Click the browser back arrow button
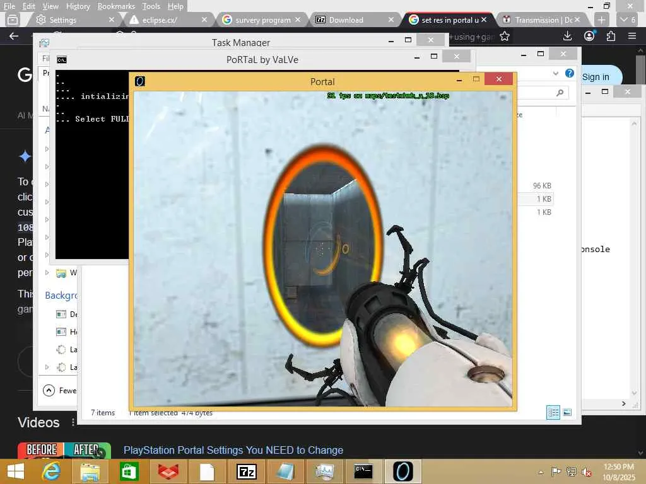Image resolution: width=646 pixels, height=484 pixels. pyautogui.click(x=14, y=36)
